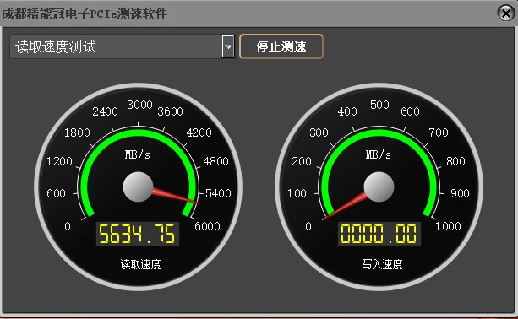Click the 600 mark on read gauge
The height and width of the screenshot is (319, 518).
pyautogui.click(x=56, y=193)
